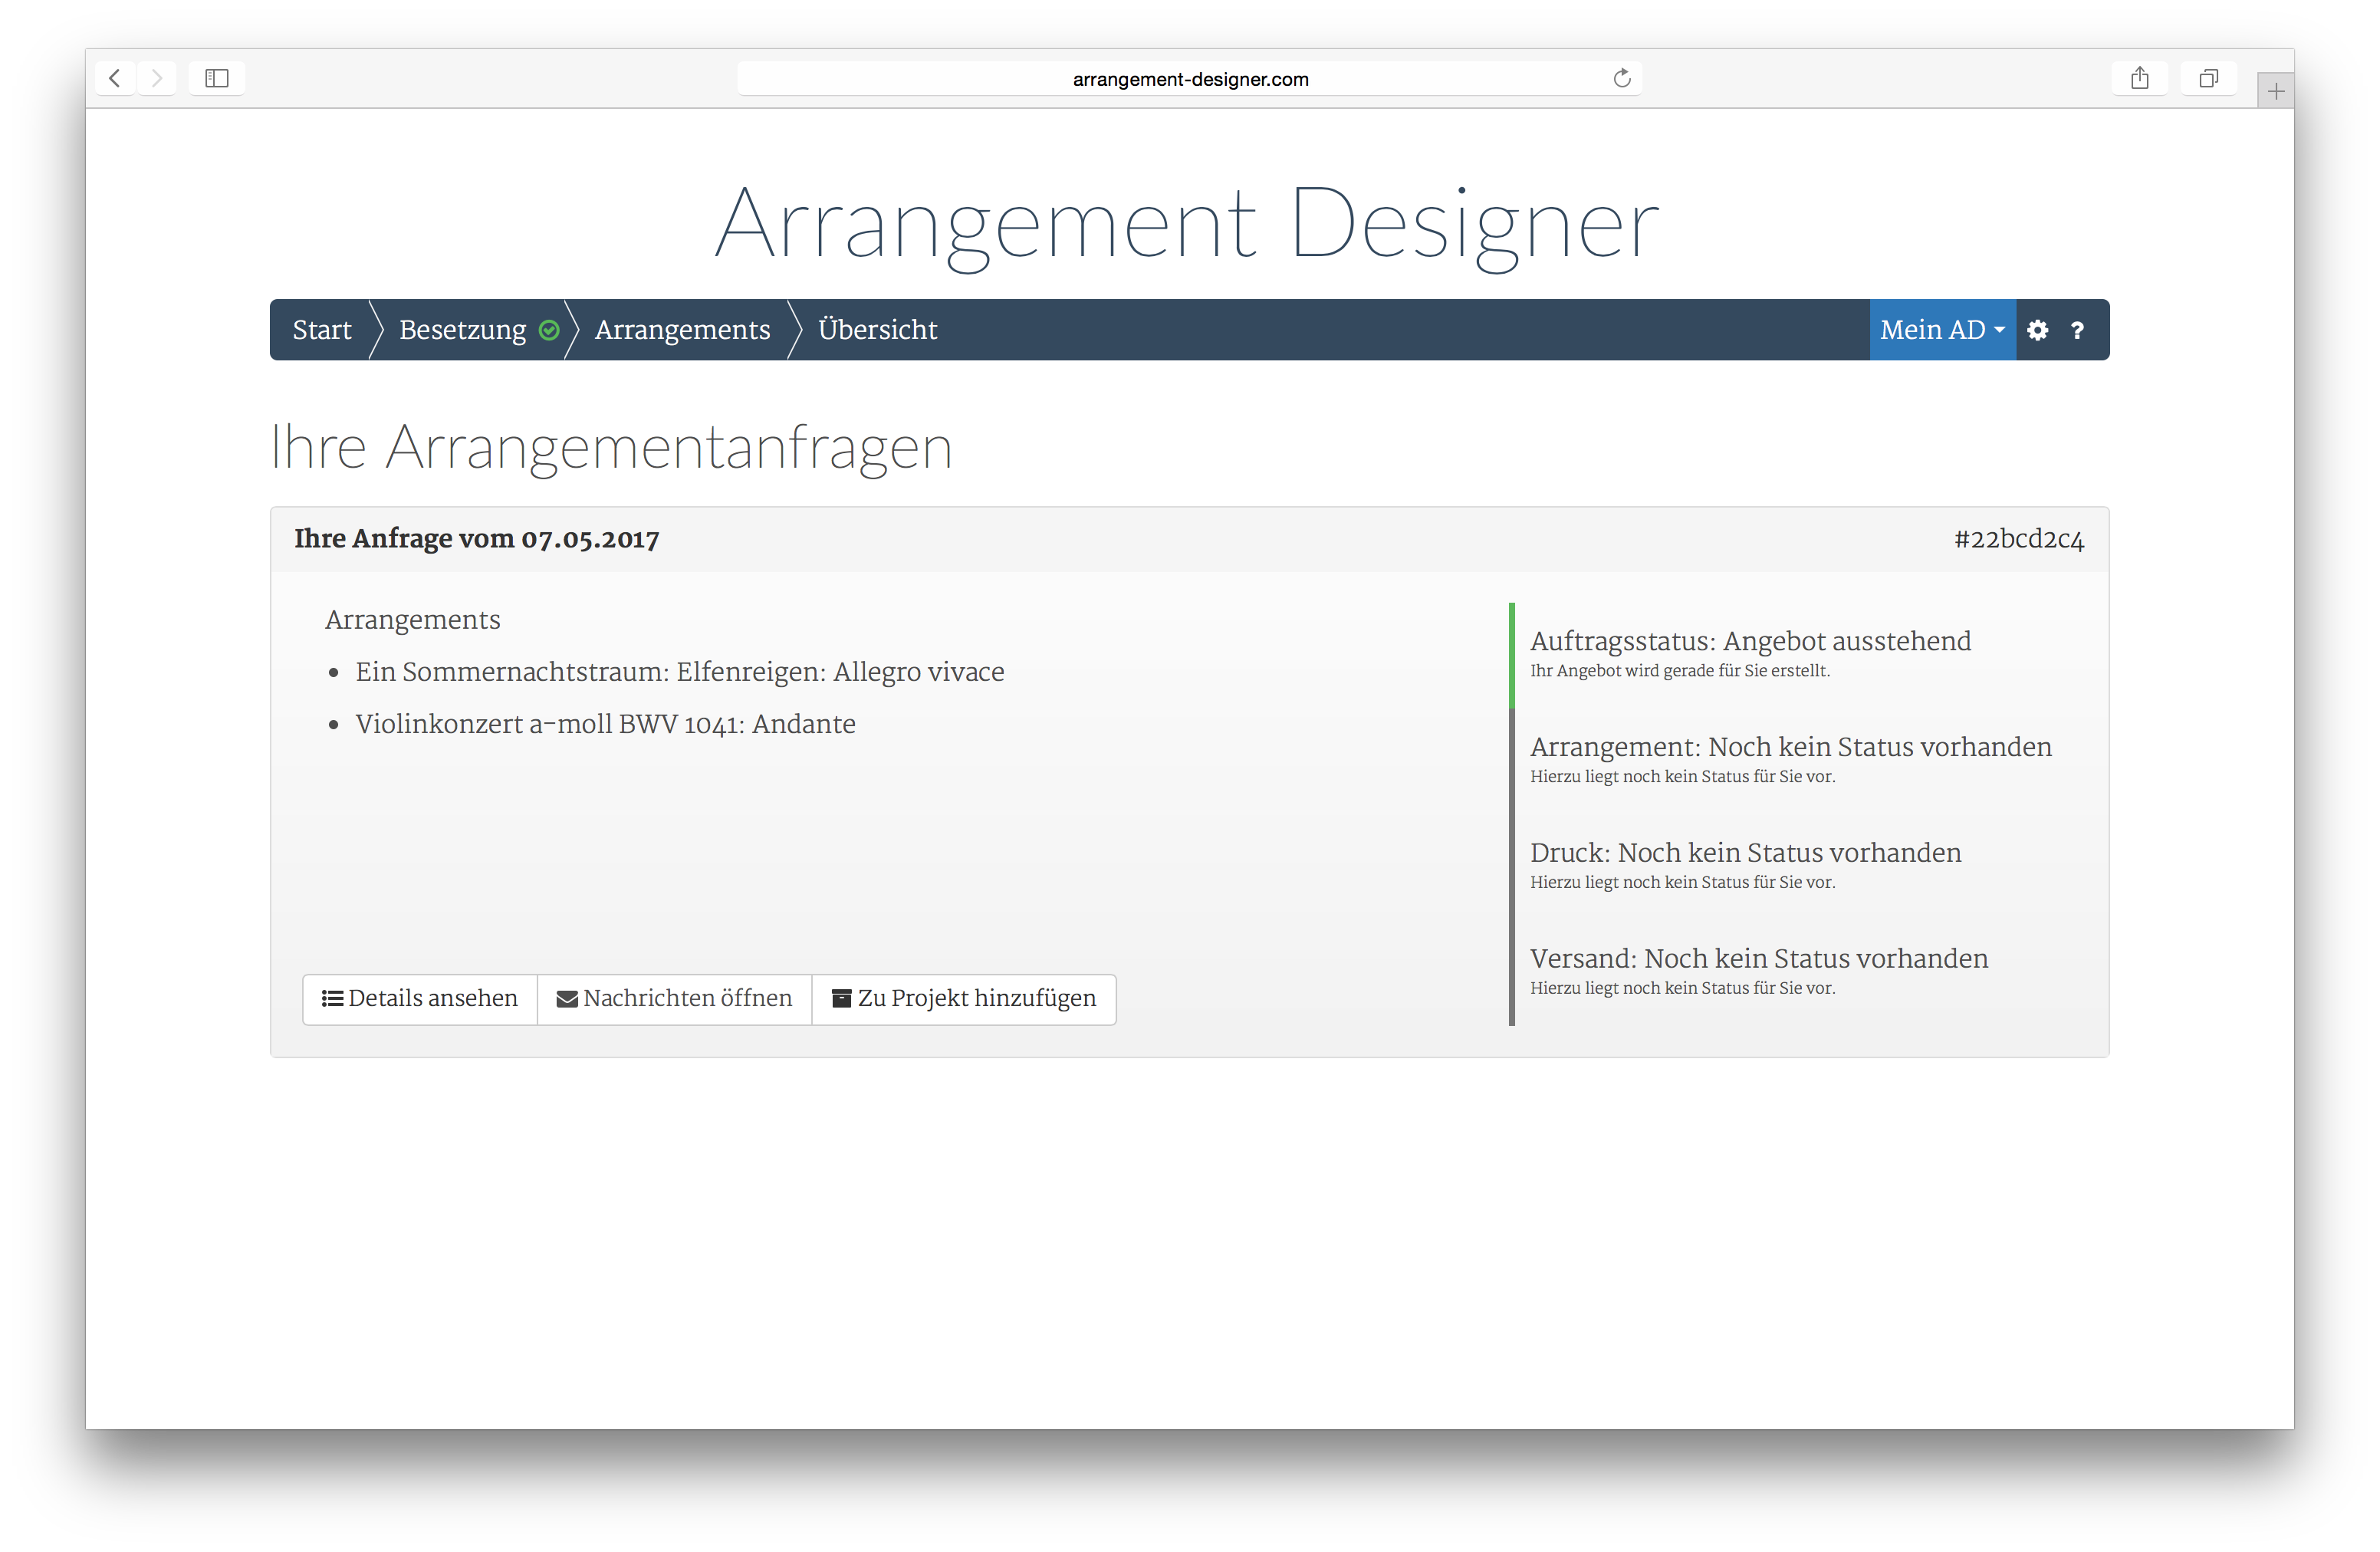Open the settings gear in navbar
Image resolution: width=2380 pixels, height=1552 pixels.
click(2037, 330)
